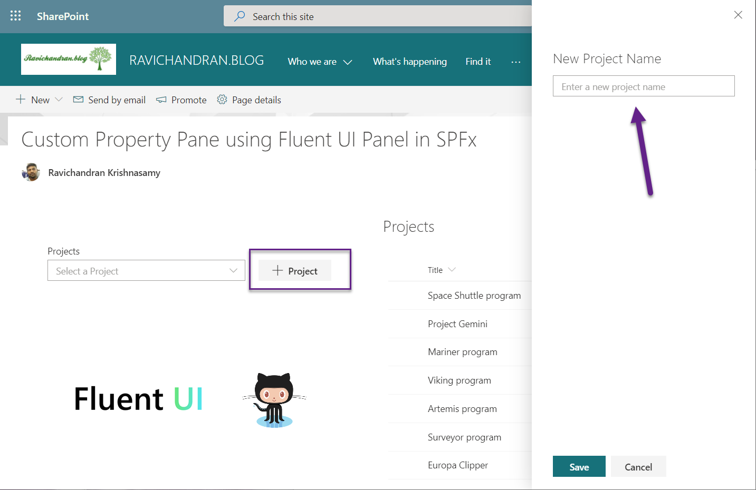Screen dimensions: 756x490
Task: Show more navigation items ellipsis
Action: [515, 62]
